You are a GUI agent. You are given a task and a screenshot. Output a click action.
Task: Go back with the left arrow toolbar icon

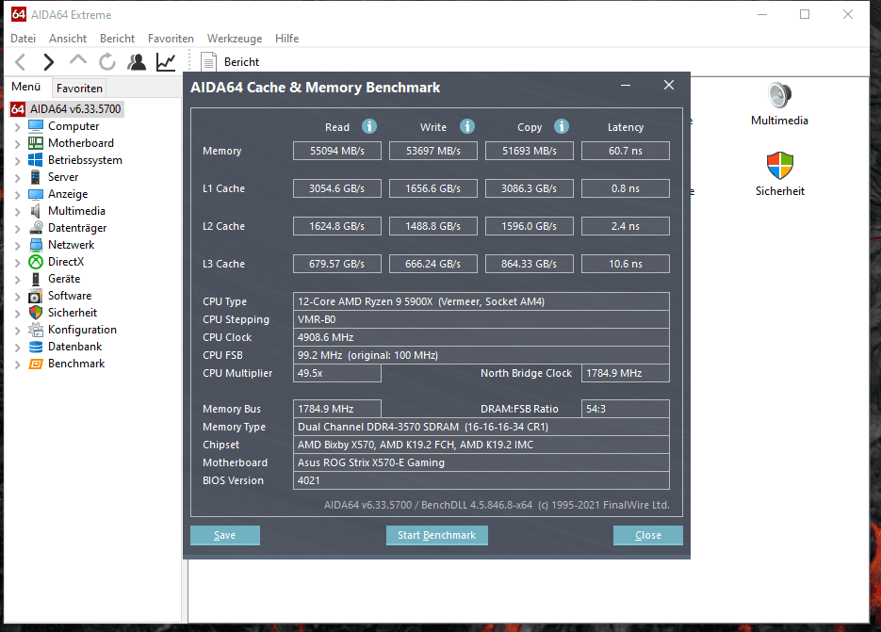21,62
